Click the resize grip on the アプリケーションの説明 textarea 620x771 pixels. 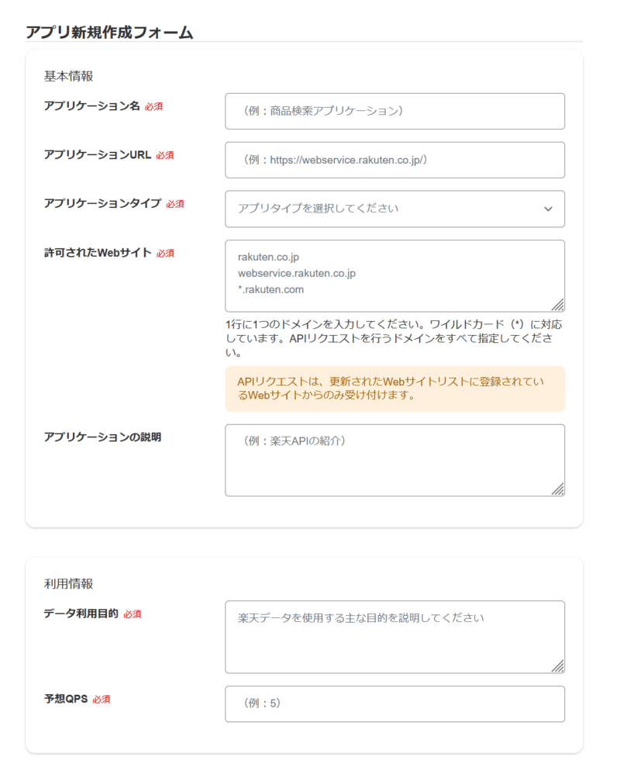(558, 489)
